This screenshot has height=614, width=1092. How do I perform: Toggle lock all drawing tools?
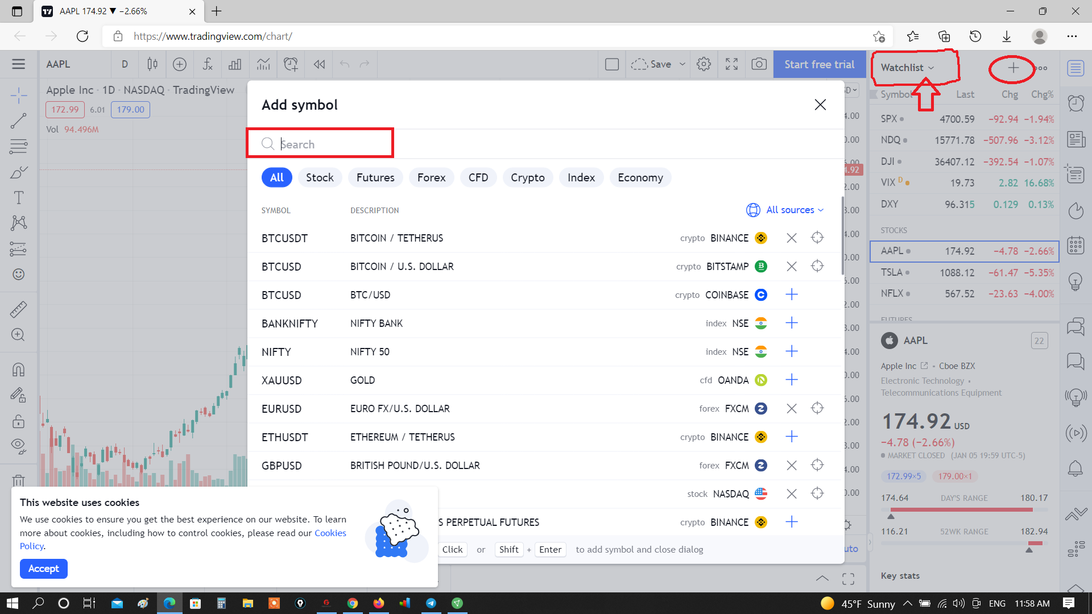pyautogui.click(x=18, y=421)
